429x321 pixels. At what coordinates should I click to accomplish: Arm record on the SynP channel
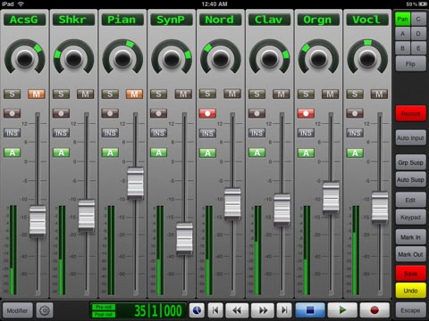tap(158, 113)
